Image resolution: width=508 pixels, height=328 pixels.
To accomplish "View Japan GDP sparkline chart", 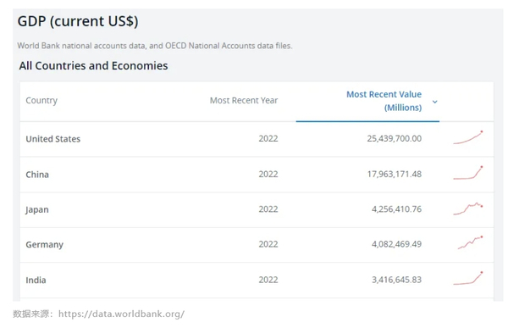I will [468, 208].
